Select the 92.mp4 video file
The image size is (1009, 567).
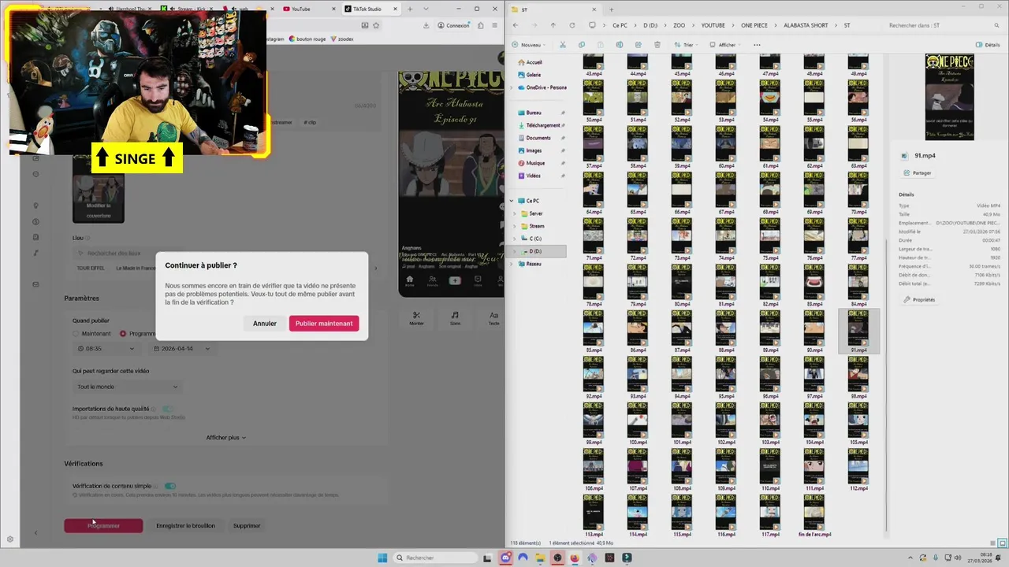tap(594, 378)
